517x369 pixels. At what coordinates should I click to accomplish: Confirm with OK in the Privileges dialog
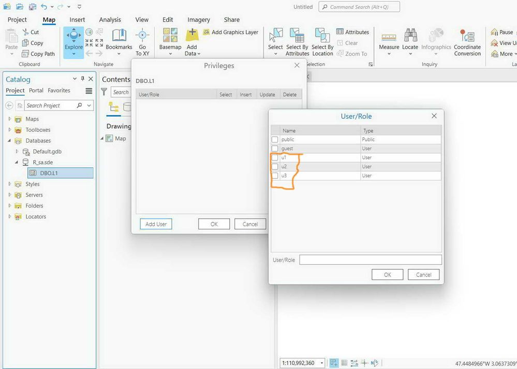point(214,224)
